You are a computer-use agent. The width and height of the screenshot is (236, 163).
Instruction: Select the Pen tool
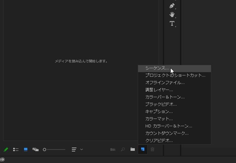click(172, 6)
